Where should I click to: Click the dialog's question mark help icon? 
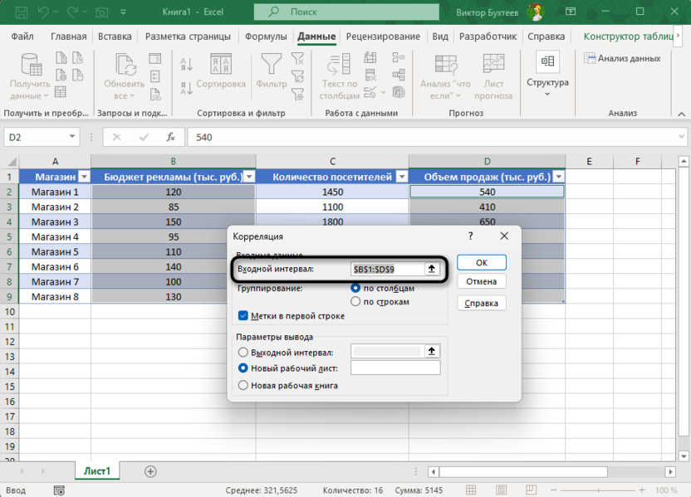(471, 236)
